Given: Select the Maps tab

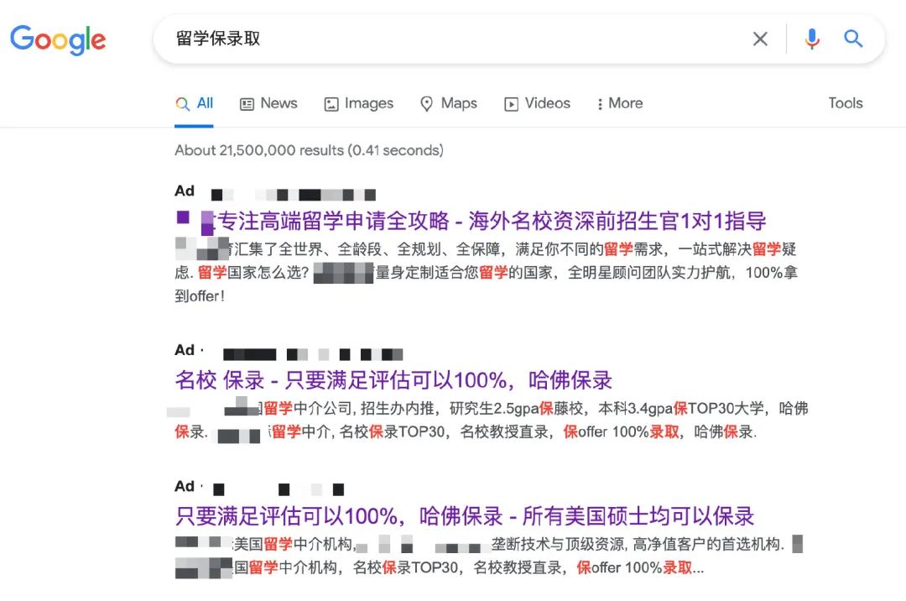Looking at the screenshot, I should tap(457, 103).
